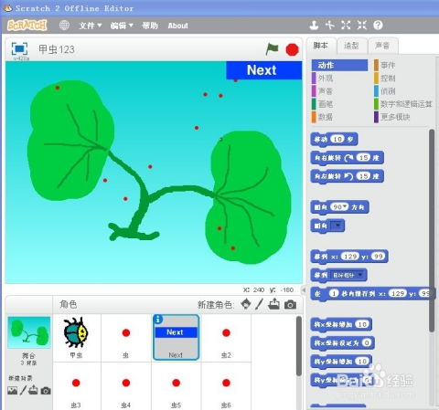
Task: Paint a new sprite with brush icon
Action: [259, 304]
